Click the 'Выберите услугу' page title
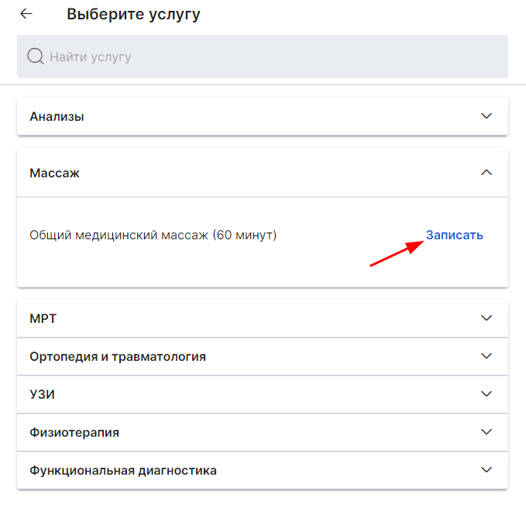Viewport: 526px width, 518px height. 133,14
